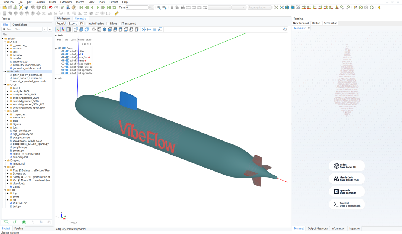Screen dimensions: 402x234
Task: Click the light bulb lighting icon
Action: click(x=379, y=7)
